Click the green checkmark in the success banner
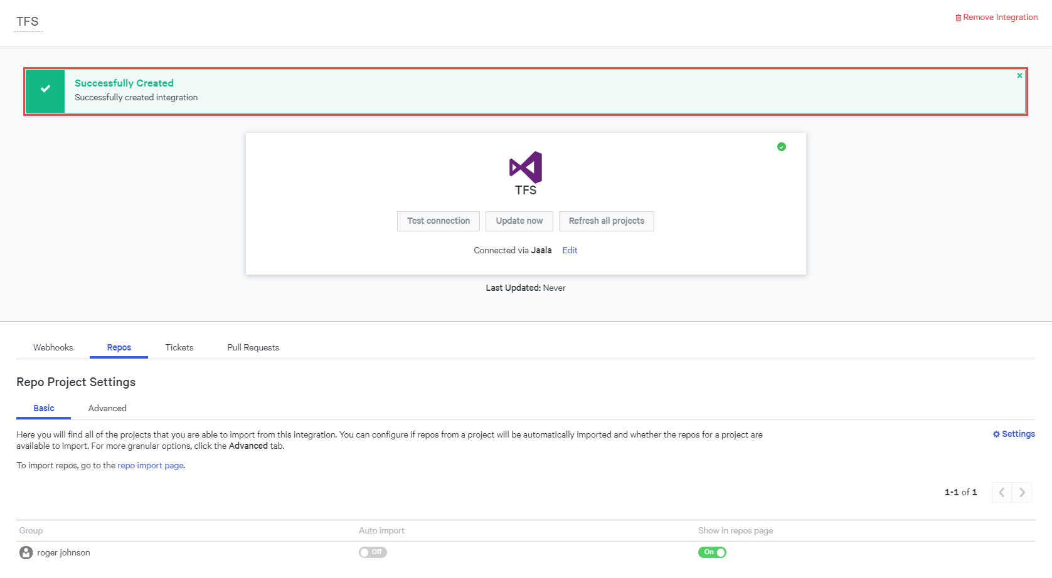The width and height of the screenshot is (1052, 578). (x=45, y=89)
